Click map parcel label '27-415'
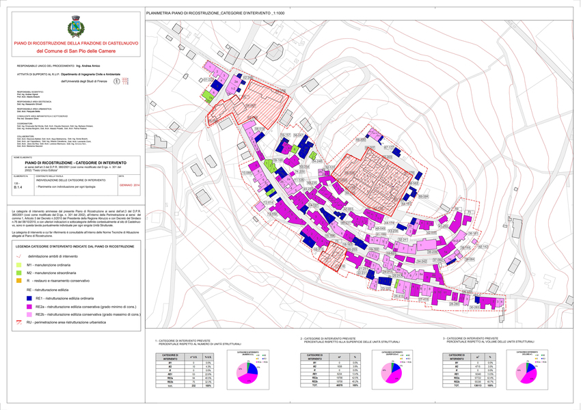 [x=424, y=299]
